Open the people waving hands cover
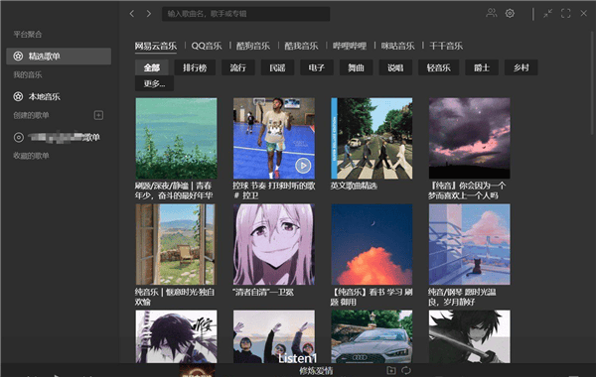 click(x=274, y=336)
